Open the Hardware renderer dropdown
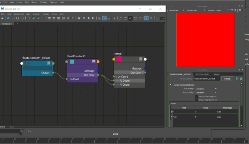 point(177,10)
